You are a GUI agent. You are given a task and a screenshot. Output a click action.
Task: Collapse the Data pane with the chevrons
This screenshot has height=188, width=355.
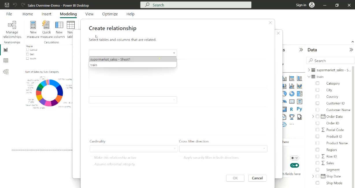tap(351, 50)
